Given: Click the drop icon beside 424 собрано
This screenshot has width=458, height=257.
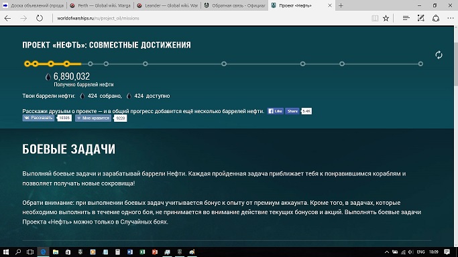Looking at the screenshot, I should point(82,96).
